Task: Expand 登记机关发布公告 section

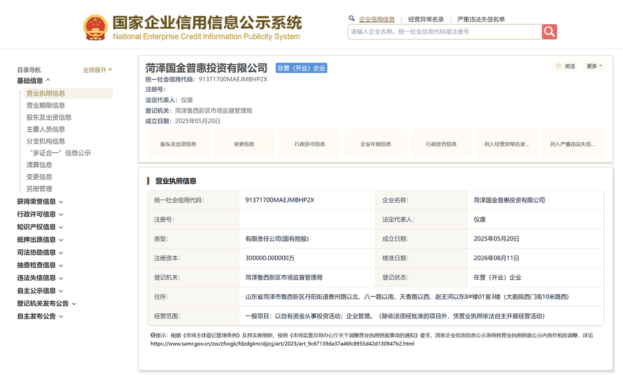Action: [46, 303]
